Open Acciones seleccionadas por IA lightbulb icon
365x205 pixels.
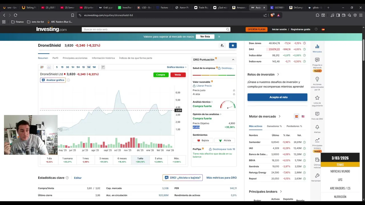[x=317, y=84]
